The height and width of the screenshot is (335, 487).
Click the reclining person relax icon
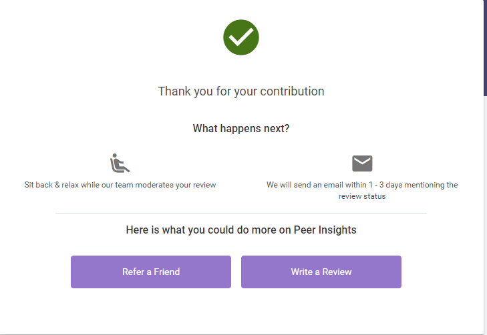(120, 163)
